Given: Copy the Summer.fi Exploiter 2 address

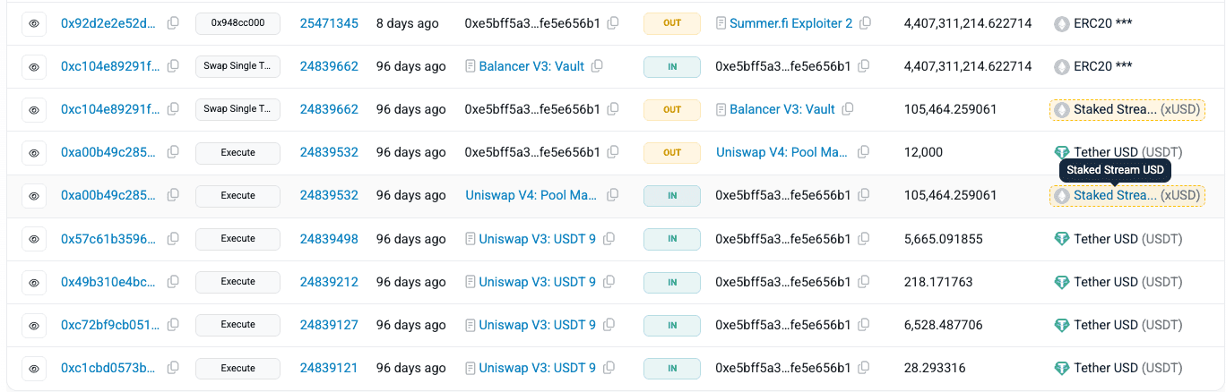Looking at the screenshot, I should pyautogui.click(x=865, y=23).
